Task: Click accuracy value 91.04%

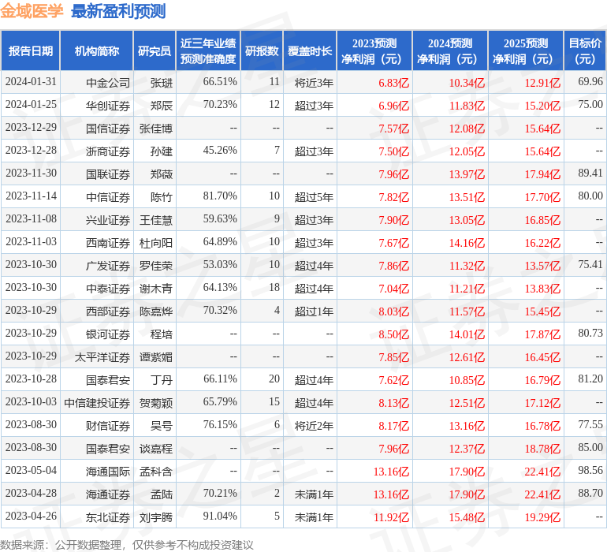Action: tap(220, 516)
